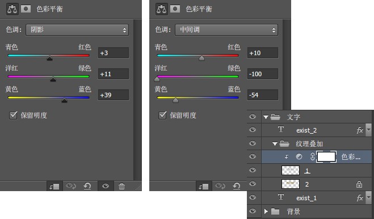374x219 pixels.
Task: Click 背景 group folder icon
Action: coord(275,212)
